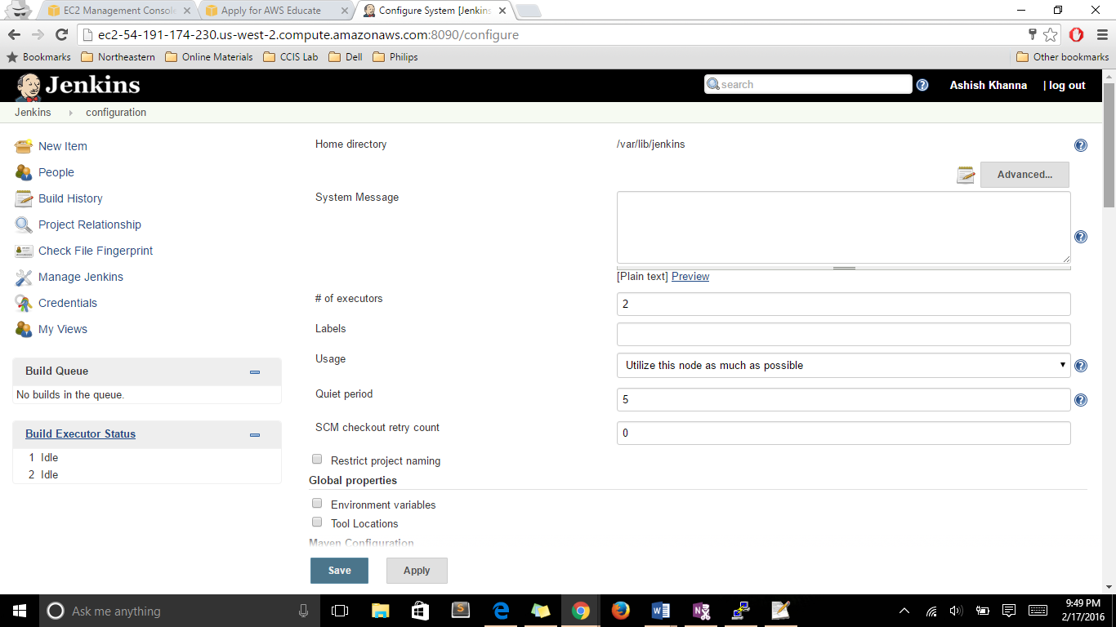
Task: Collapse the Build Executor Status panel
Action: (255, 435)
